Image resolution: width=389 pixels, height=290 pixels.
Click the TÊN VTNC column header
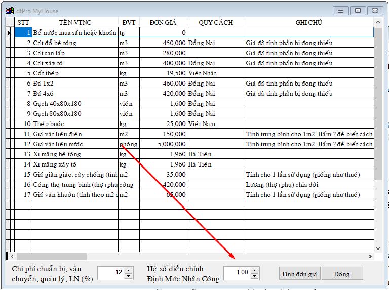(75, 22)
